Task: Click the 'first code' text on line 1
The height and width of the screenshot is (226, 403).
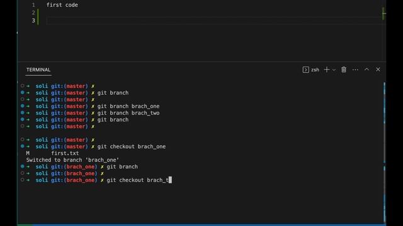Action: (x=62, y=5)
